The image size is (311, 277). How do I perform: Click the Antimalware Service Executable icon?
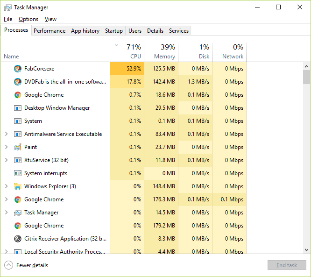18,134
